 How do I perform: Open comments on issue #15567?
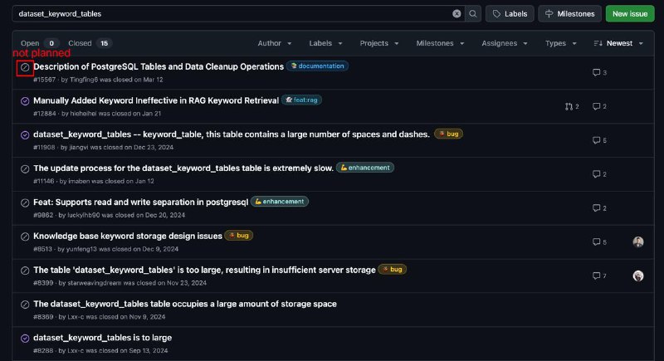pos(599,72)
